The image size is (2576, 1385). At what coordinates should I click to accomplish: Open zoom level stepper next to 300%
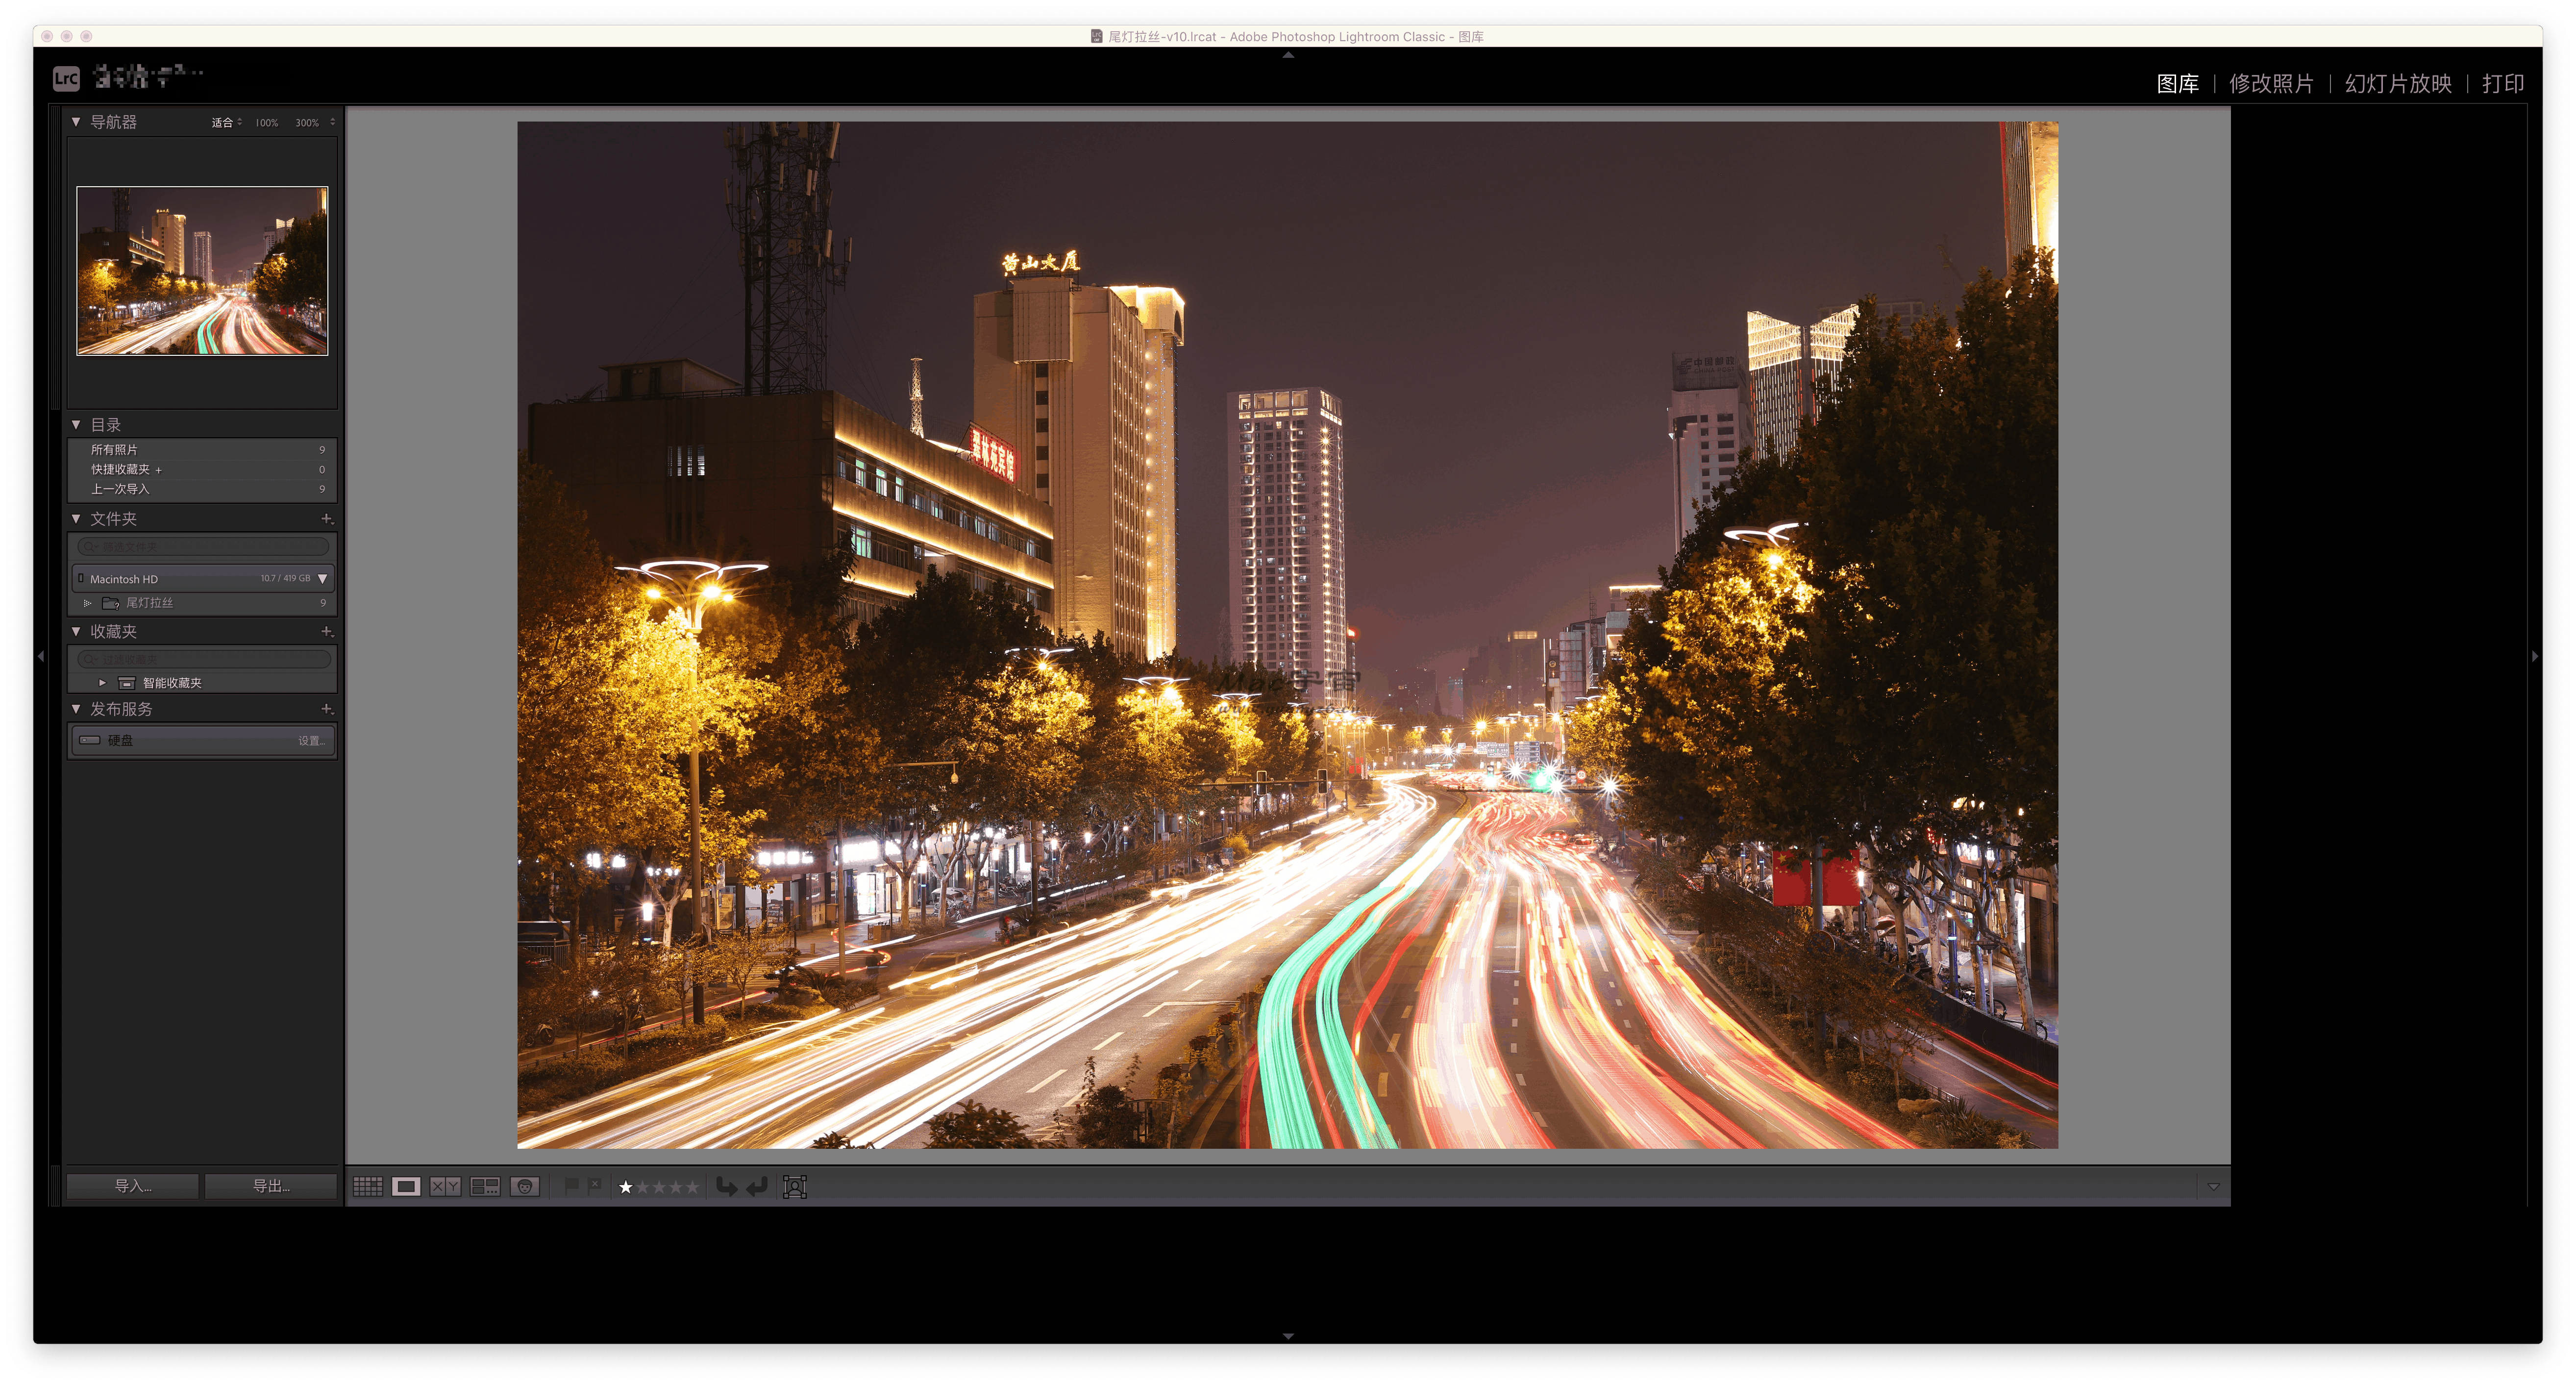tap(333, 123)
